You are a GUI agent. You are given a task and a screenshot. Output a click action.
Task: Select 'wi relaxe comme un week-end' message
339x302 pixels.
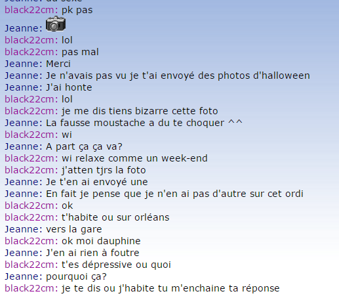point(134,158)
